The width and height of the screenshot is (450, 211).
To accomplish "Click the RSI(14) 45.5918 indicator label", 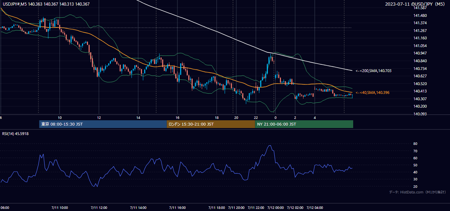I will point(15,134).
